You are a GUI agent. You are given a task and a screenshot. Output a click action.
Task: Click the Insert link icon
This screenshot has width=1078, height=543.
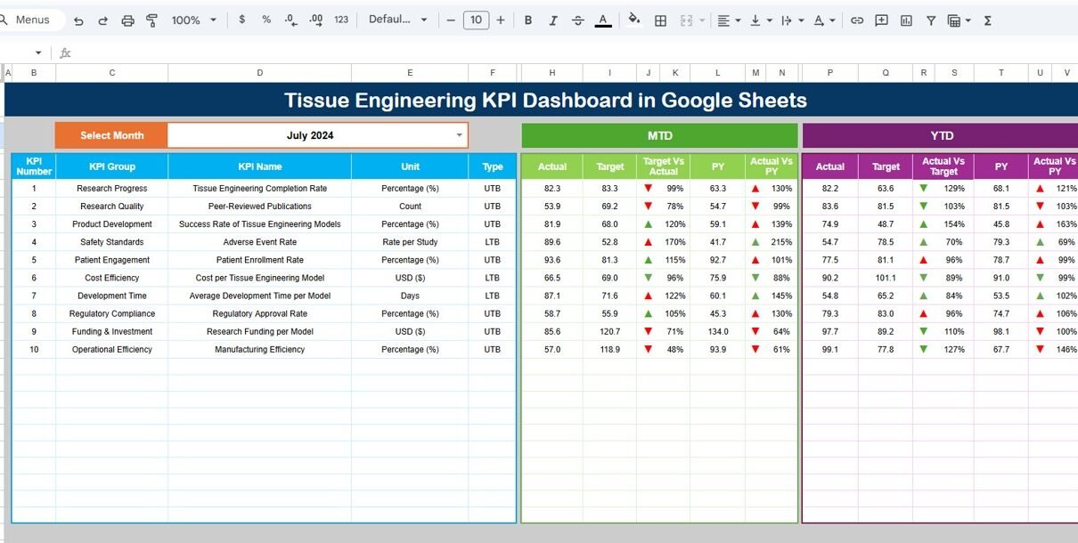click(x=857, y=20)
